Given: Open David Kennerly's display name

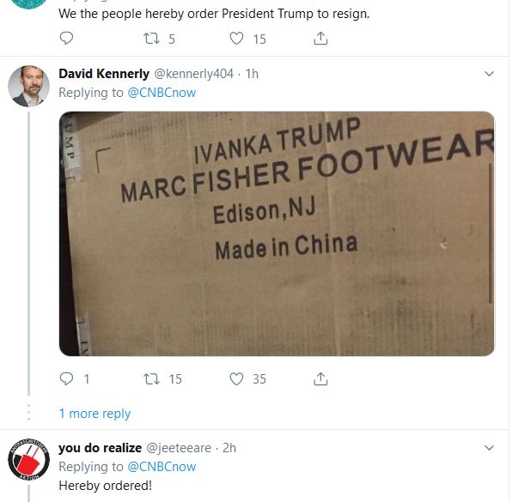Looking at the screenshot, I should [x=104, y=74].
